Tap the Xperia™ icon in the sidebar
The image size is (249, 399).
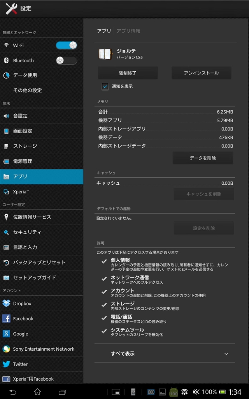[x=6, y=192]
